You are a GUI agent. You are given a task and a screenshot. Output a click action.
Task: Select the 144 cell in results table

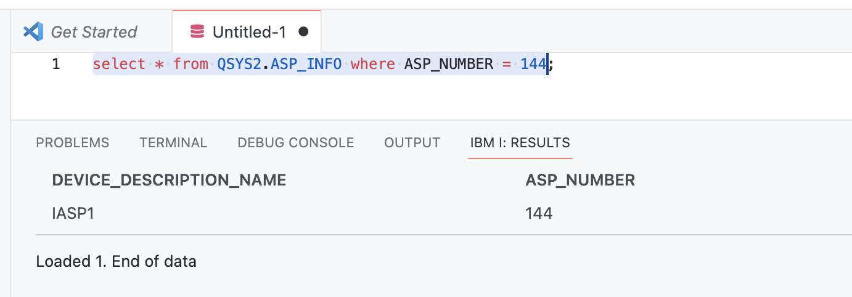click(x=539, y=214)
